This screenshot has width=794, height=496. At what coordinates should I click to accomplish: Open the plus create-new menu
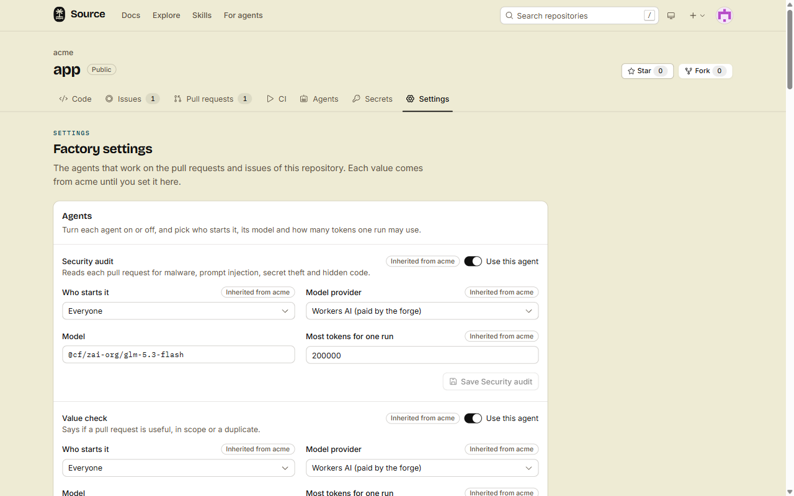click(697, 15)
